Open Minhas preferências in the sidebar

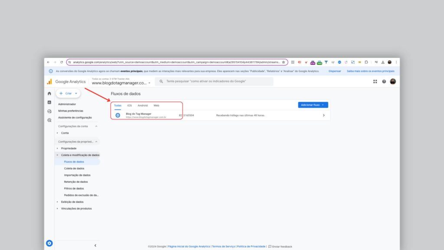pos(71,111)
